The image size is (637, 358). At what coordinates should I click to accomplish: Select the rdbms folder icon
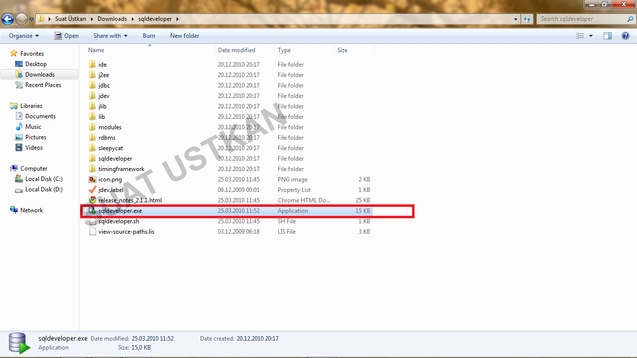click(92, 138)
